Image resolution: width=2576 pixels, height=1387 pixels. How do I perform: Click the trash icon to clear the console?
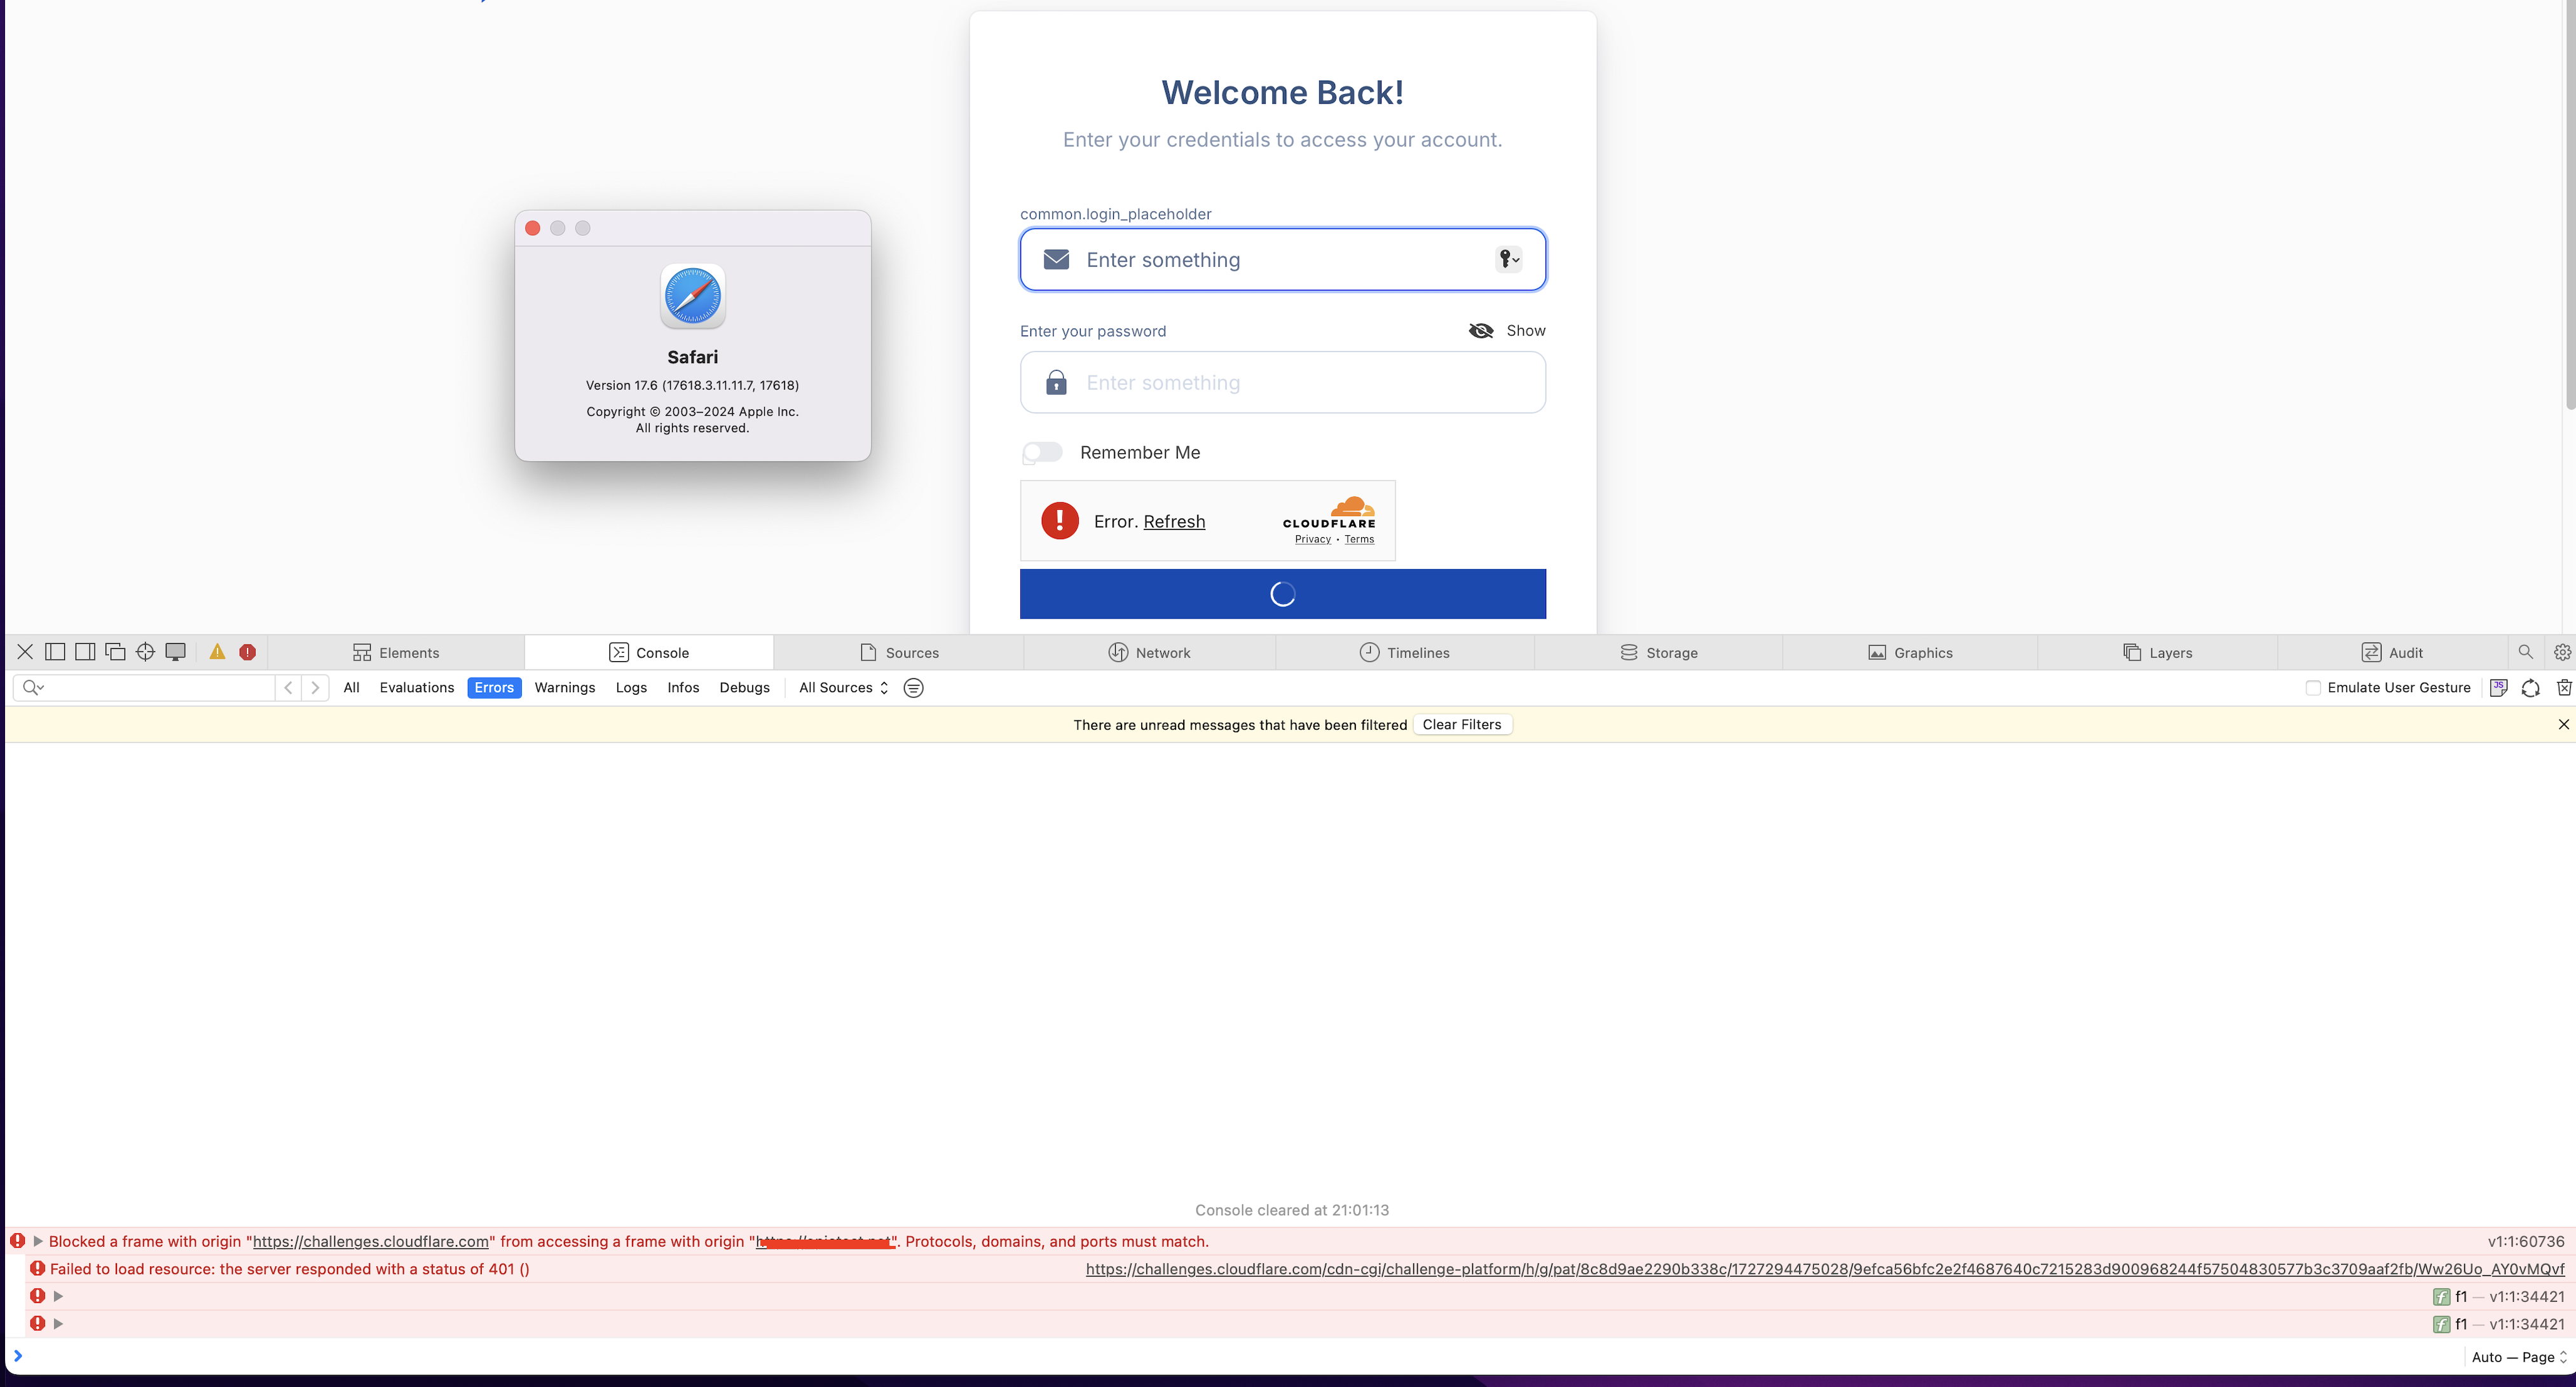(2564, 687)
